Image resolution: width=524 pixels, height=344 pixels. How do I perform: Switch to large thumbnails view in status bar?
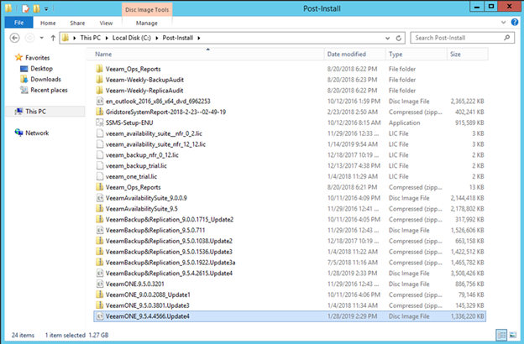tap(512, 335)
